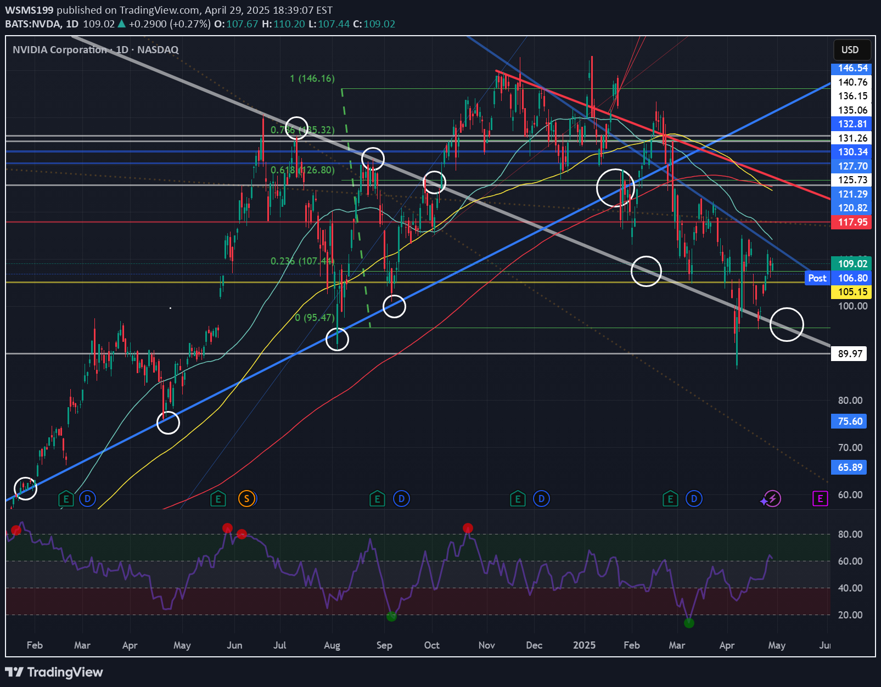Click the March 2024 dividend D marker
Screen dimensions: 881x687
pos(87,499)
